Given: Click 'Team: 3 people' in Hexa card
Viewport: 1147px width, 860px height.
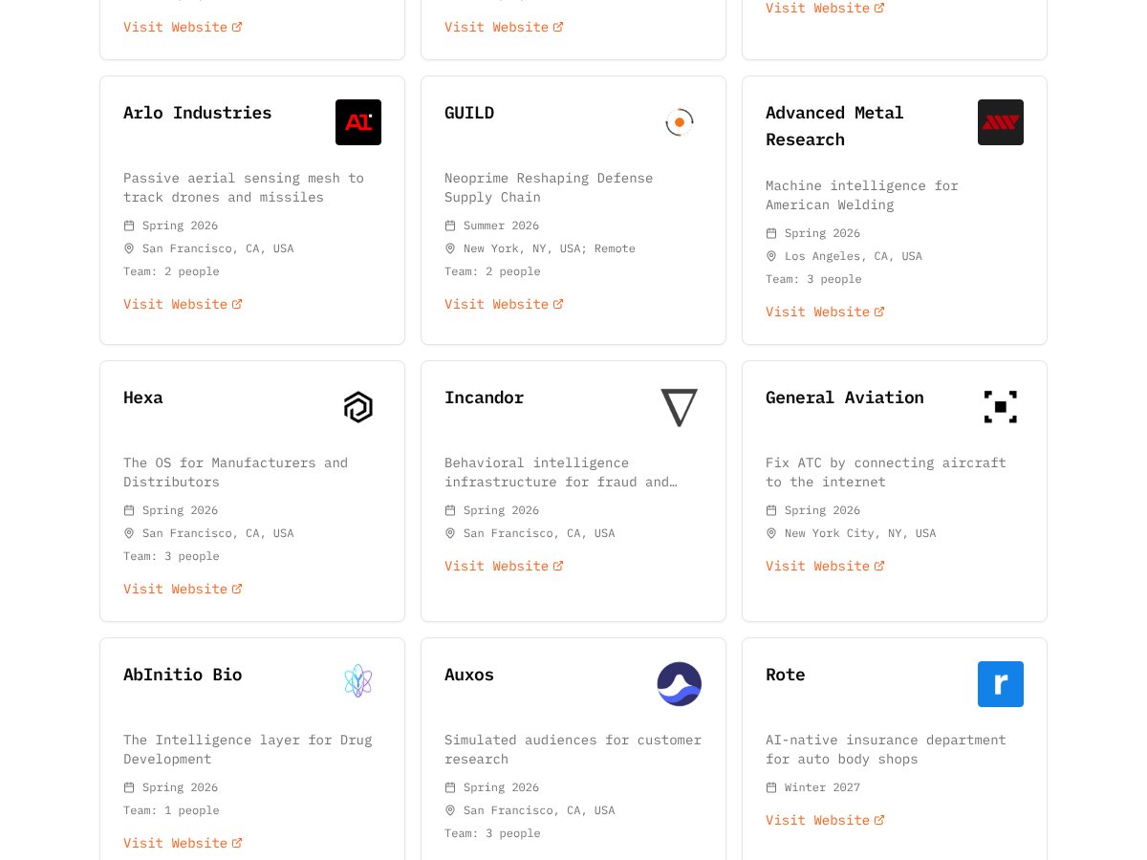Looking at the screenshot, I should pyautogui.click(x=171, y=556).
